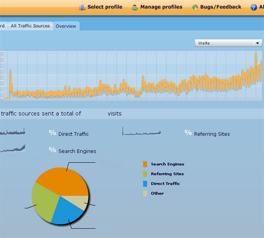Click the Bugs/Feedback bug icon

pyautogui.click(x=195, y=8)
